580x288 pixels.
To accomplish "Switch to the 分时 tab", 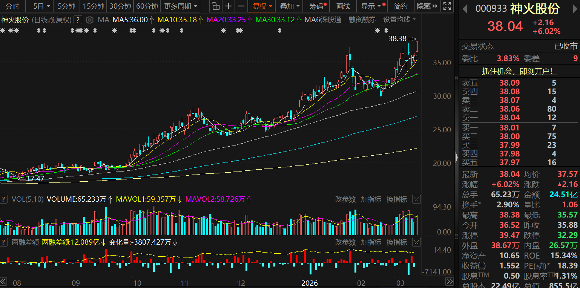I will [x=12, y=6].
